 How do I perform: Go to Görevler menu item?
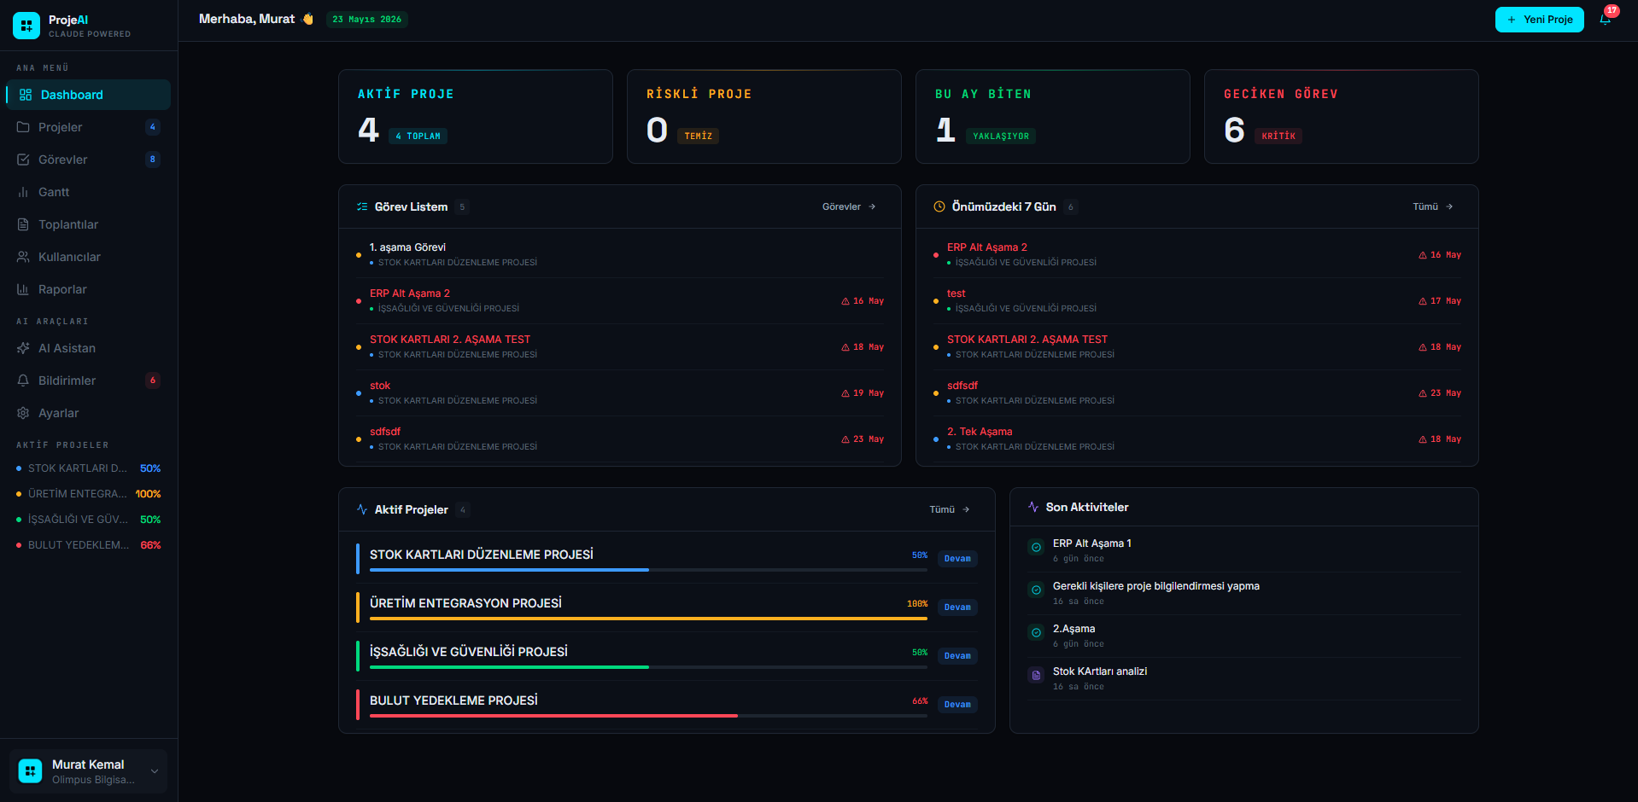pyautogui.click(x=89, y=160)
